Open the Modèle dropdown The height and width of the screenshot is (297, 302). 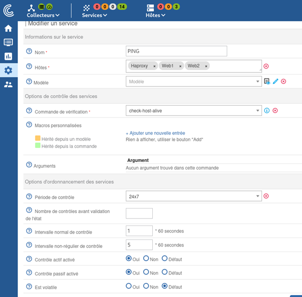[194, 81]
